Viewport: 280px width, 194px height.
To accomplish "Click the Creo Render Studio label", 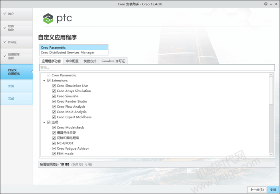I will pyautogui.click(x=72, y=101).
